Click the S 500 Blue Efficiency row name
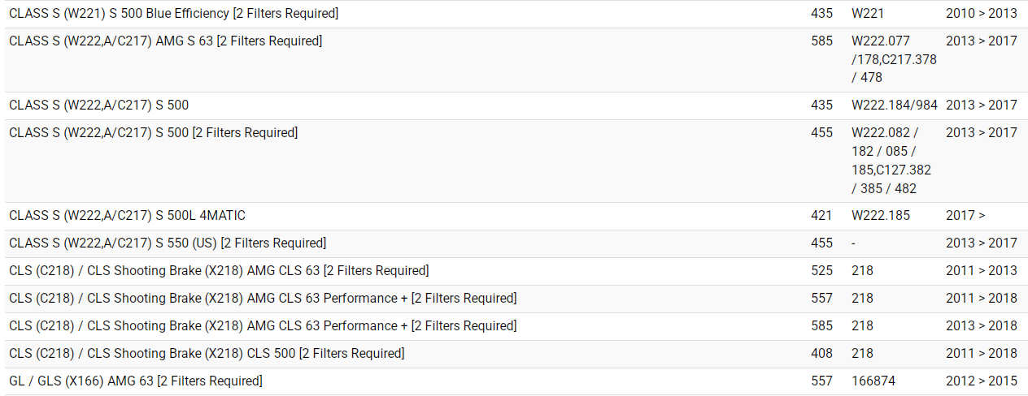 click(x=173, y=14)
